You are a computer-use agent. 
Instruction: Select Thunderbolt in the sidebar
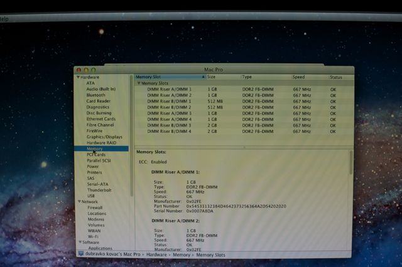click(99, 190)
